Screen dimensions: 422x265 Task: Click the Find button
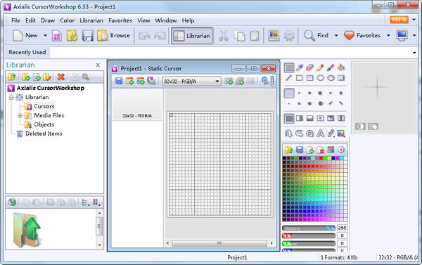(316, 36)
